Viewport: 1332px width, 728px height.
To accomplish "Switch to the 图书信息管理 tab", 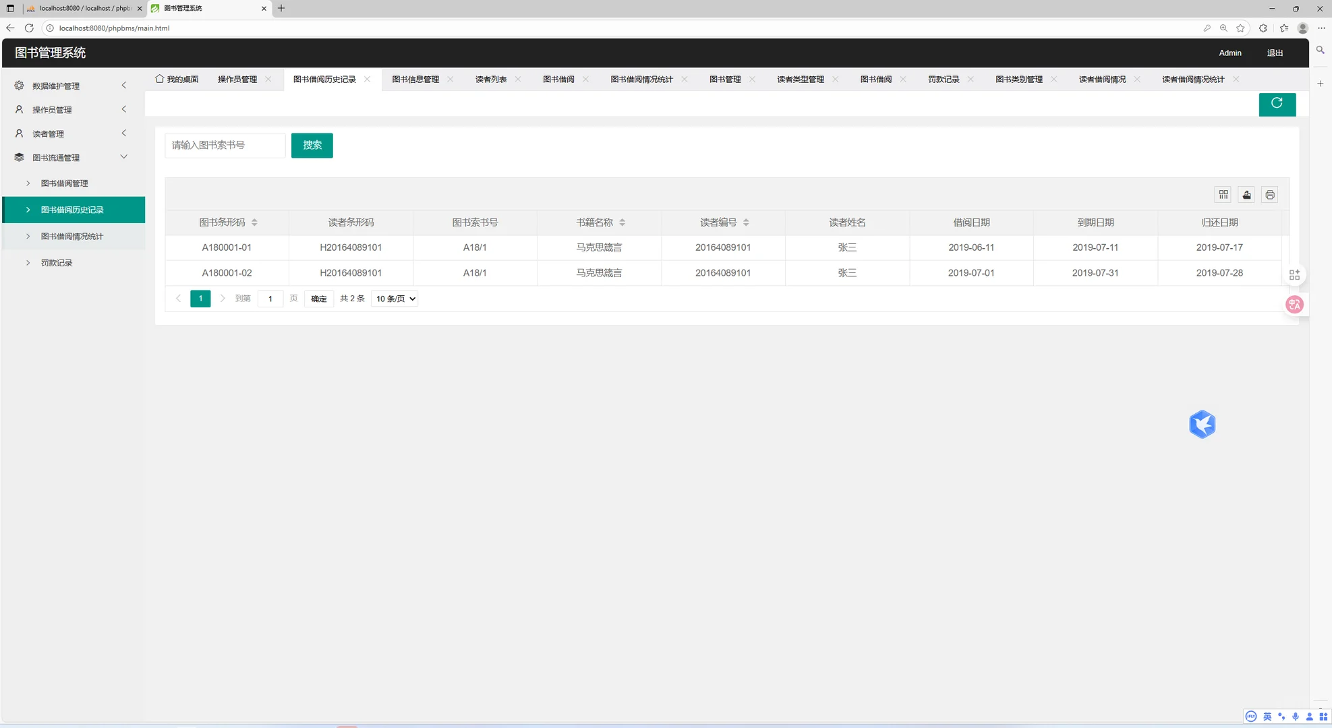I will pyautogui.click(x=415, y=79).
